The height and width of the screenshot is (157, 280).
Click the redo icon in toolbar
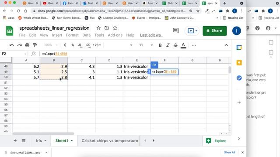(19, 45)
